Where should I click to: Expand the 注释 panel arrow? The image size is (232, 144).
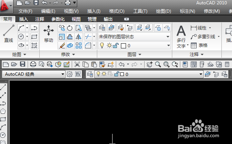pyautogui.click(x=202, y=55)
